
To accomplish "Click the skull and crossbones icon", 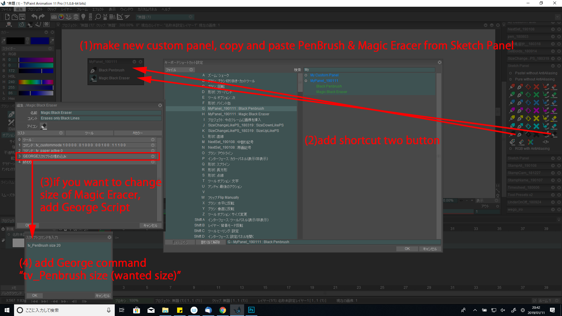I will tap(9, 25).
